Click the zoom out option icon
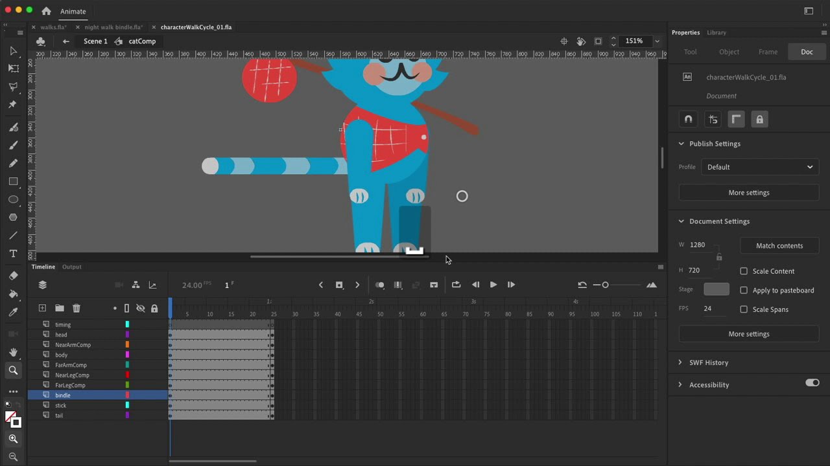The image size is (830, 466). point(13,457)
